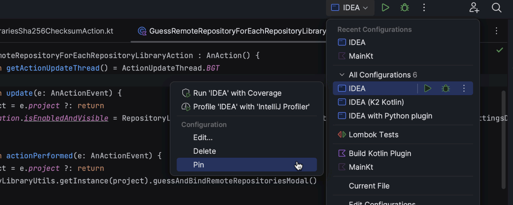
Task: Click the Debug bug icon in top toolbar
Action: point(405,8)
